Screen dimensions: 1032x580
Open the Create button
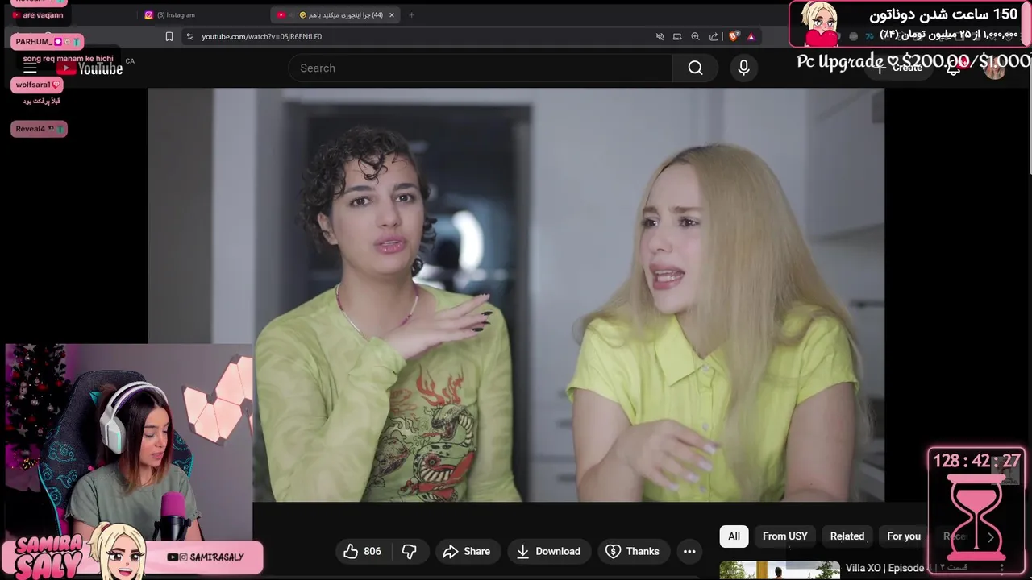pyautogui.click(x=899, y=68)
